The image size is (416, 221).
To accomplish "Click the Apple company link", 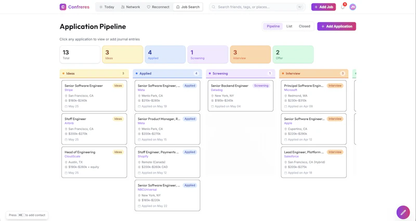I will click(x=288, y=123).
